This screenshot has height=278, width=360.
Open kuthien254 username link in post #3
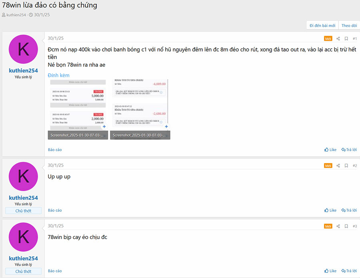[x=23, y=258]
